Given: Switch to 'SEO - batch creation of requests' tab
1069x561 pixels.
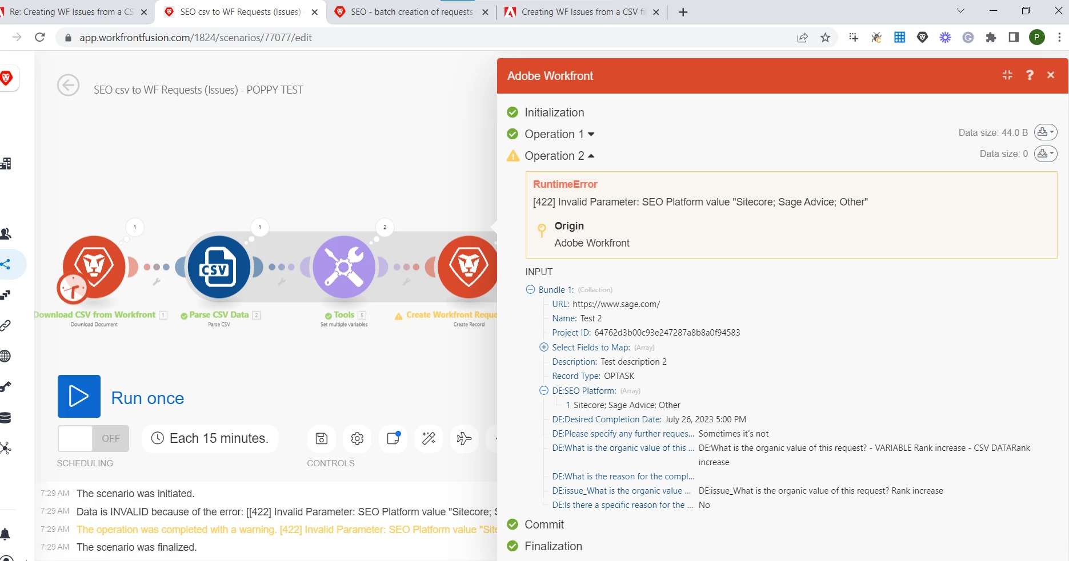Looking at the screenshot, I should click(412, 12).
